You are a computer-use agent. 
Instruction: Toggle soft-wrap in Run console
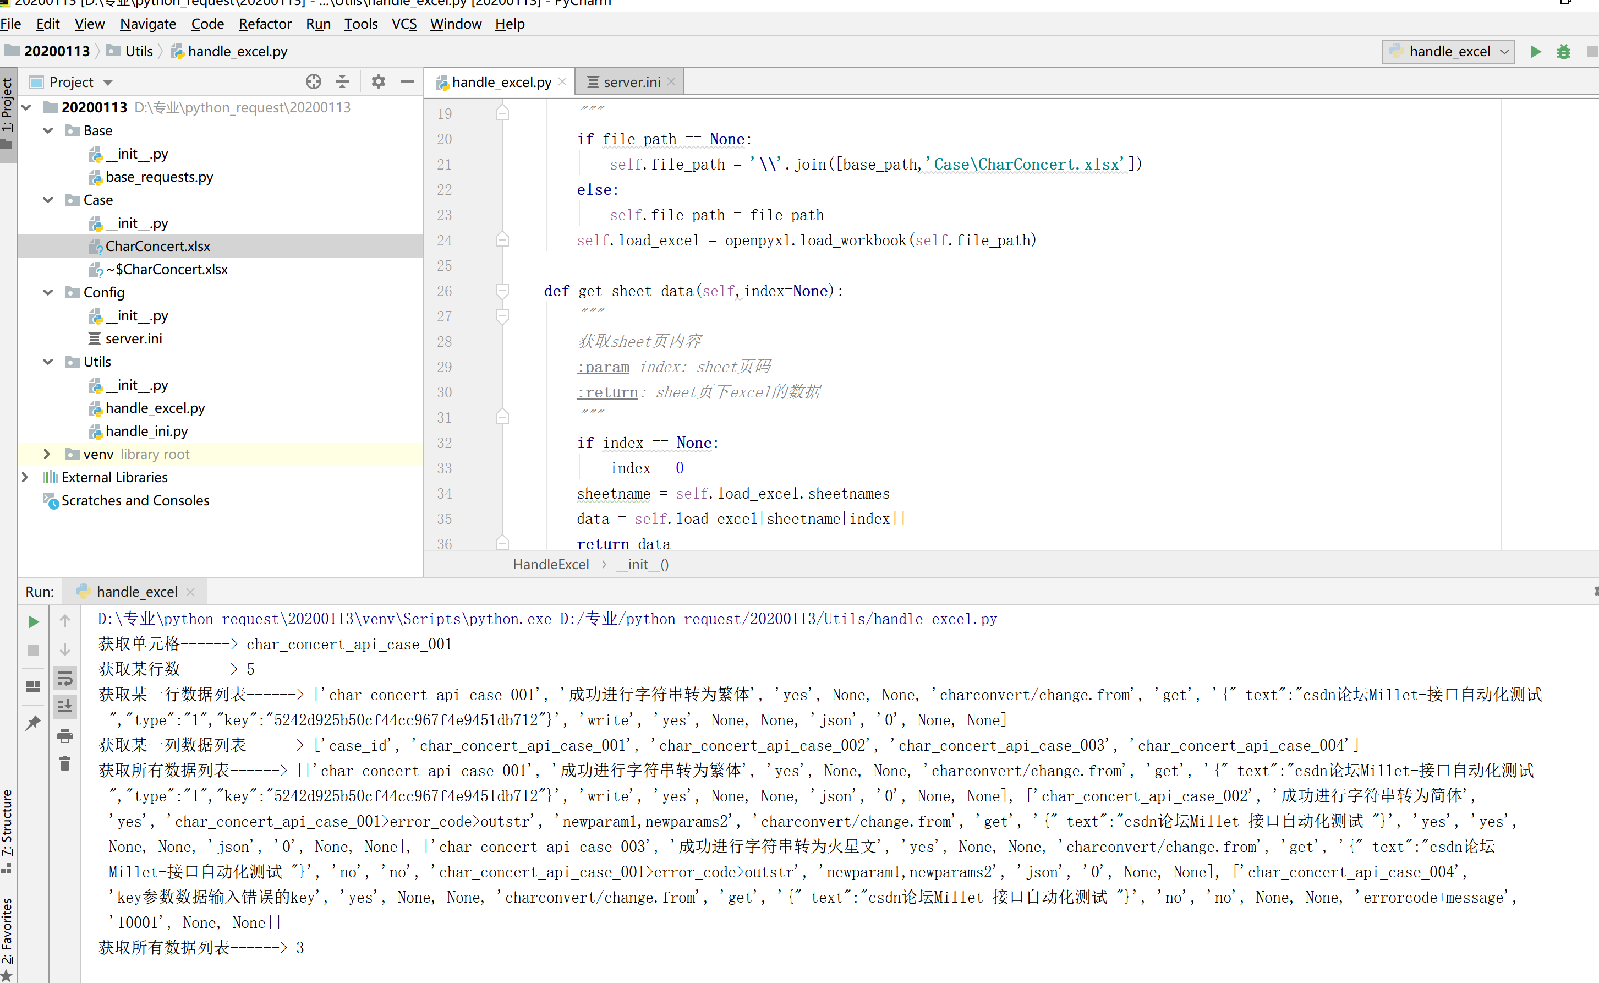[65, 679]
